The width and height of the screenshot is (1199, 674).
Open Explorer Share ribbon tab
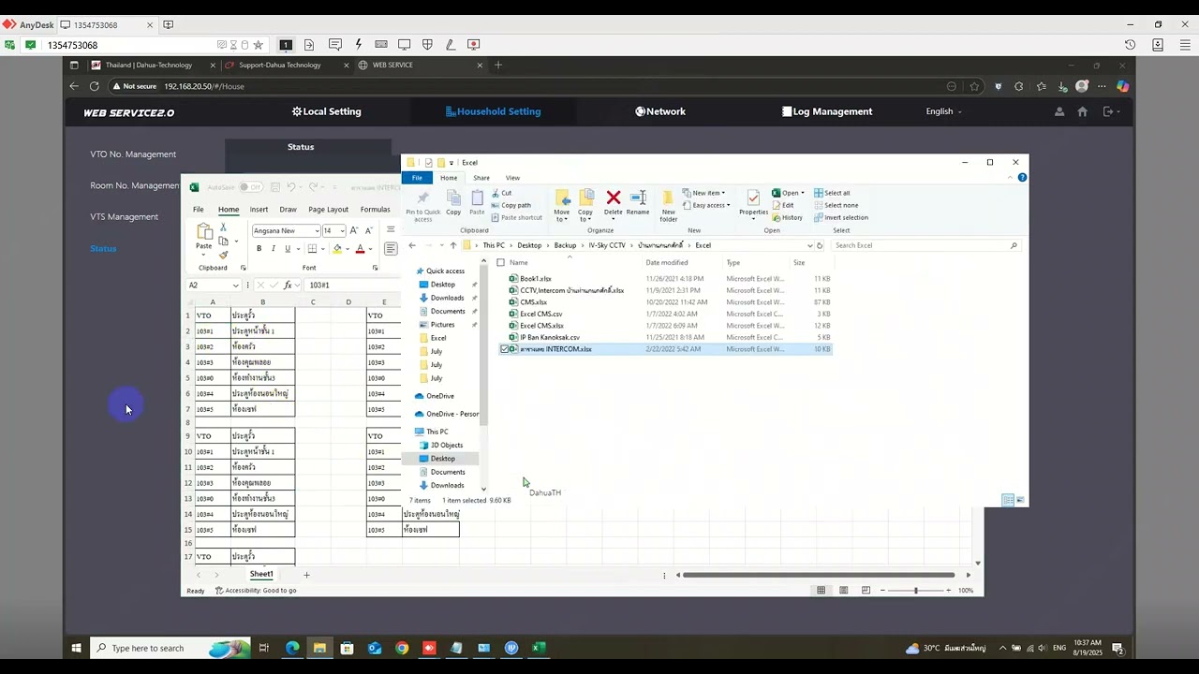coord(481,177)
